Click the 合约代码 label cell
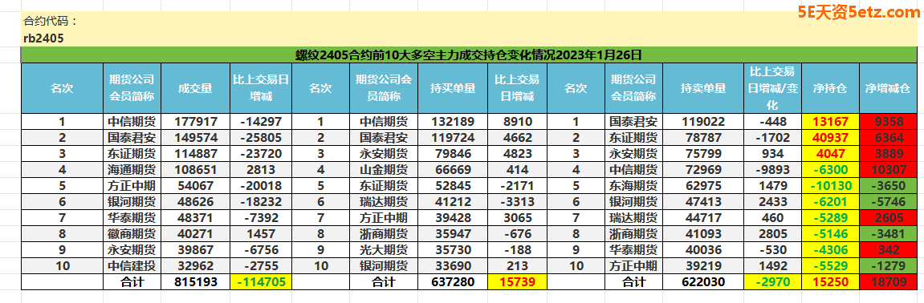924x303 pixels. point(50,21)
